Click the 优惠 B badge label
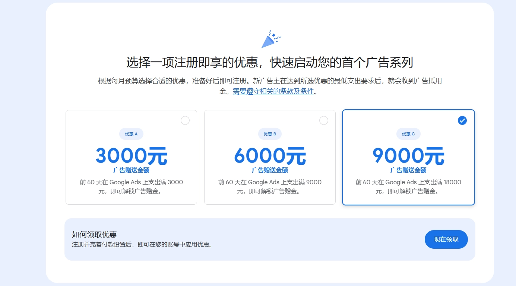 (x=270, y=134)
